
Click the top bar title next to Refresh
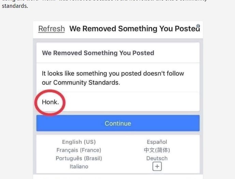pos(133,29)
